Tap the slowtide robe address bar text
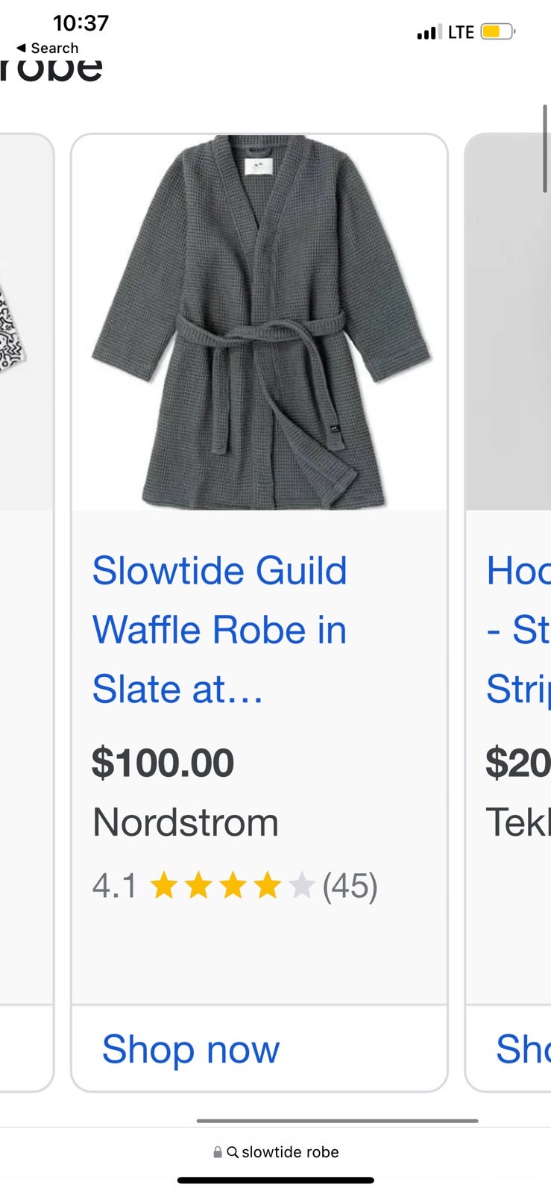The height and width of the screenshot is (1194, 551). coord(290,1152)
